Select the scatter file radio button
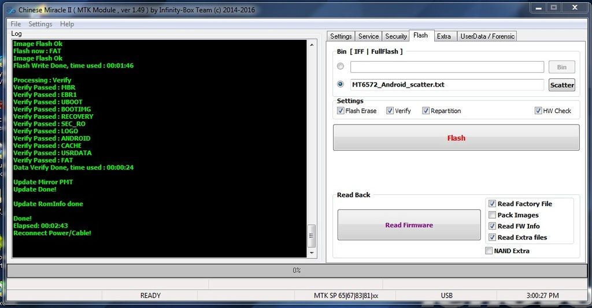This screenshot has height=308, width=592. 341,84
